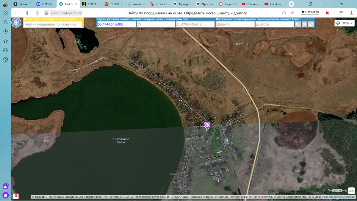357x201 pixels.
Task: Open the browser profile avatar
Action: pyautogui.click(x=5, y=4)
